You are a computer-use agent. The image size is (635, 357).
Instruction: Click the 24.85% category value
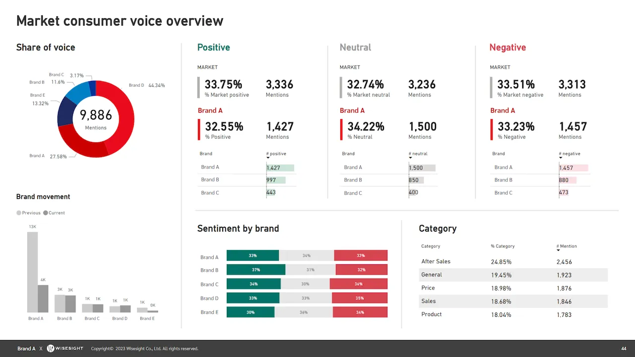(501, 262)
